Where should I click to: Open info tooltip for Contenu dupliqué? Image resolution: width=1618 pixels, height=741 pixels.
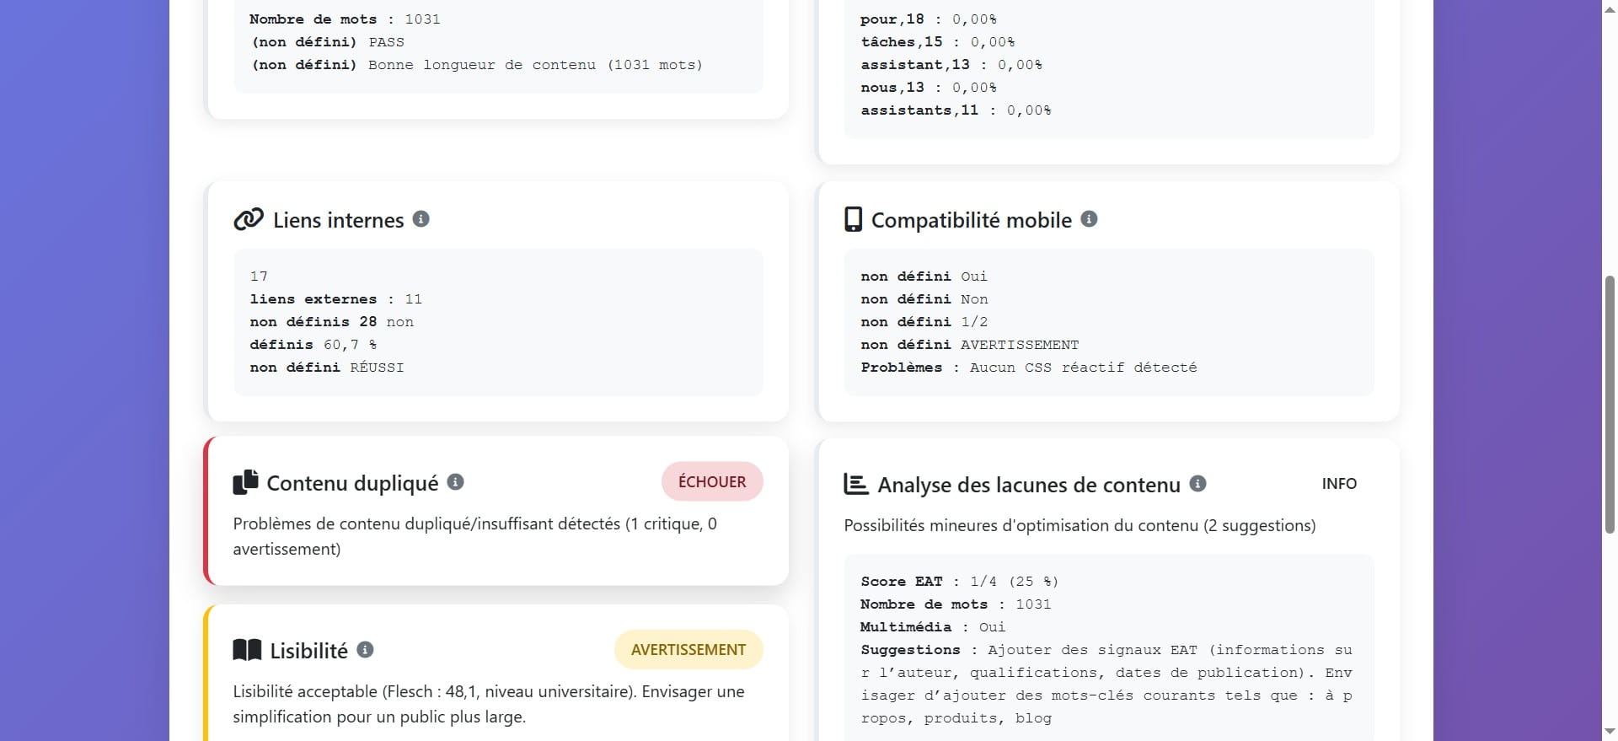[456, 482]
